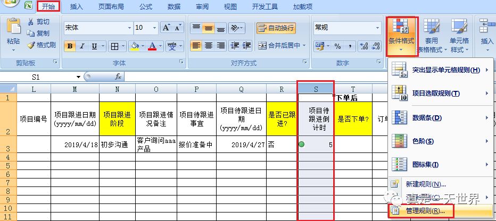Toggle Wrap Text (自动换行)
The image size is (496, 221).
(276, 28)
